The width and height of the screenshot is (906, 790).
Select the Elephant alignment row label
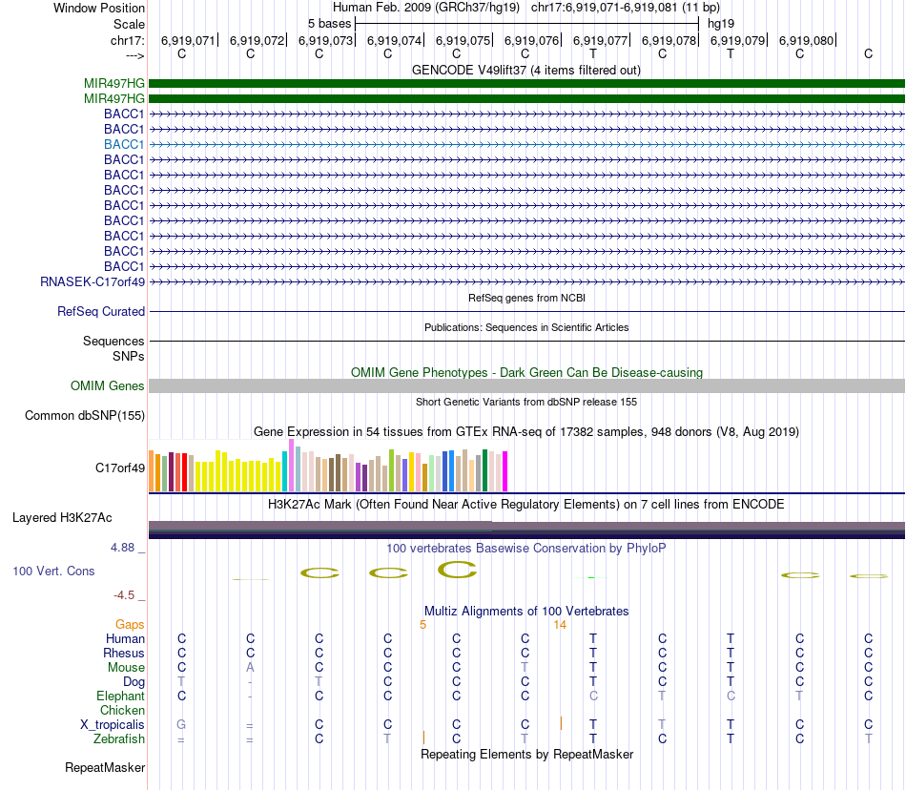click(120, 696)
